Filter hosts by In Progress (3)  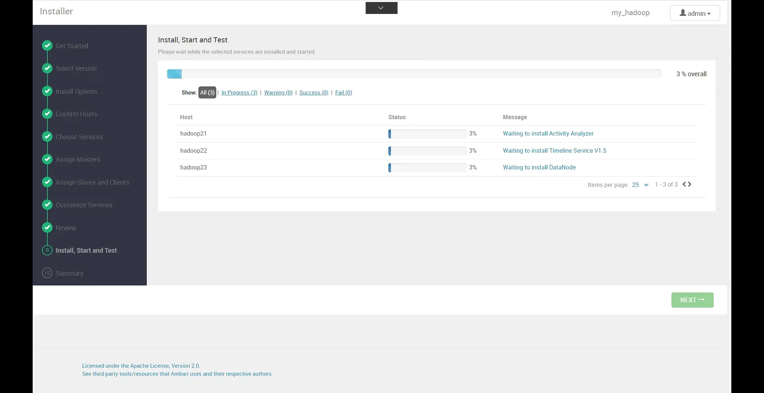[239, 92]
